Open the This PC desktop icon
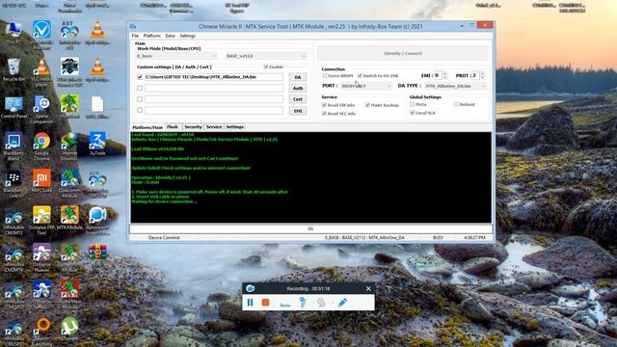Image resolution: width=617 pixels, height=347 pixels. (x=13, y=33)
